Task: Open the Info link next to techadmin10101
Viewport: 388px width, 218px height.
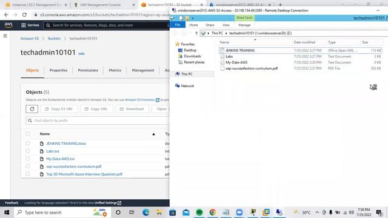Action: tap(81, 54)
